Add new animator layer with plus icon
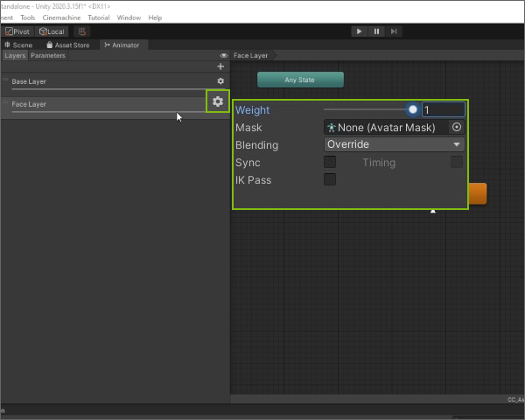The width and height of the screenshot is (525, 420). (x=220, y=66)
